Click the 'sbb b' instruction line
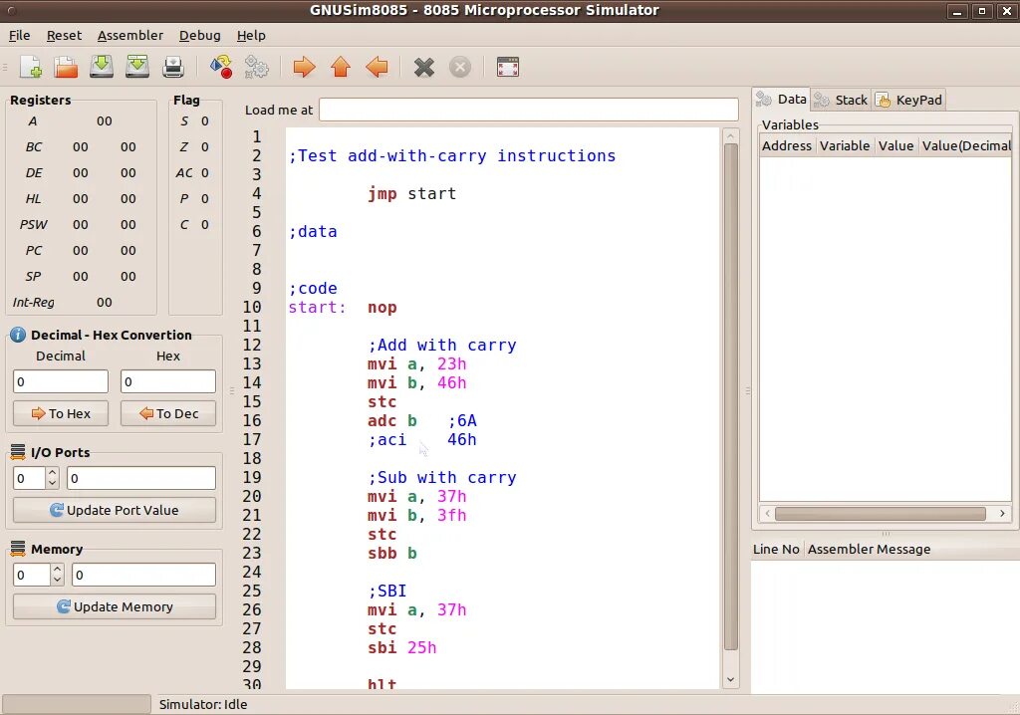Screen dimensions: 1020x715 pos(392,553)
